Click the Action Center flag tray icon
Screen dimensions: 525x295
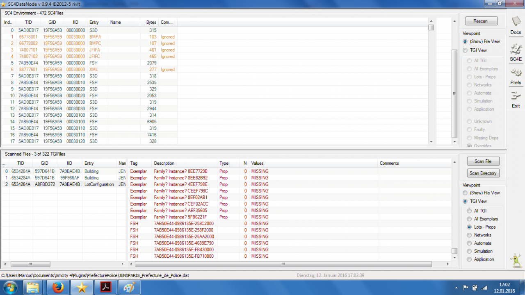point(466,288)
